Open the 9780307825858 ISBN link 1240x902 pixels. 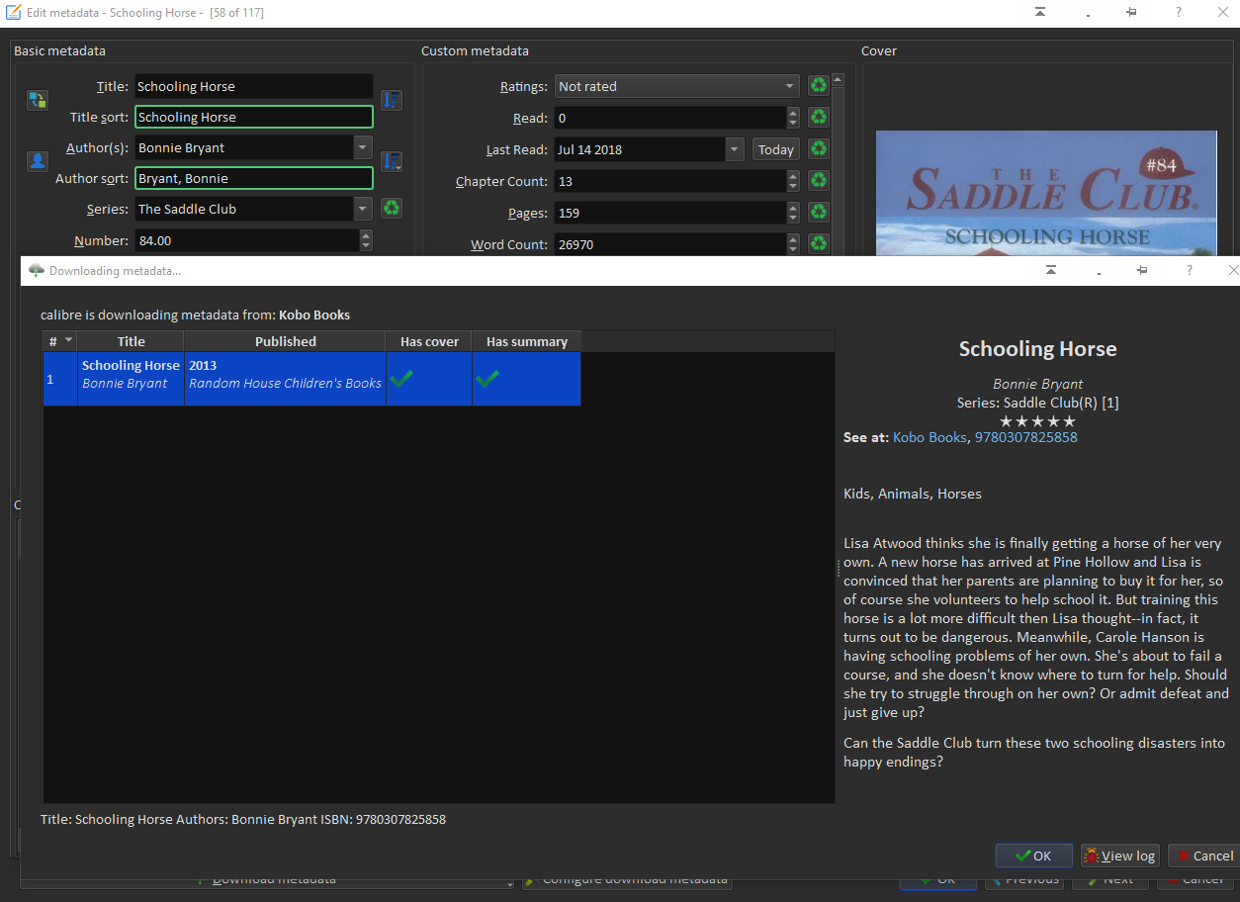click(x=1026, y=437)
